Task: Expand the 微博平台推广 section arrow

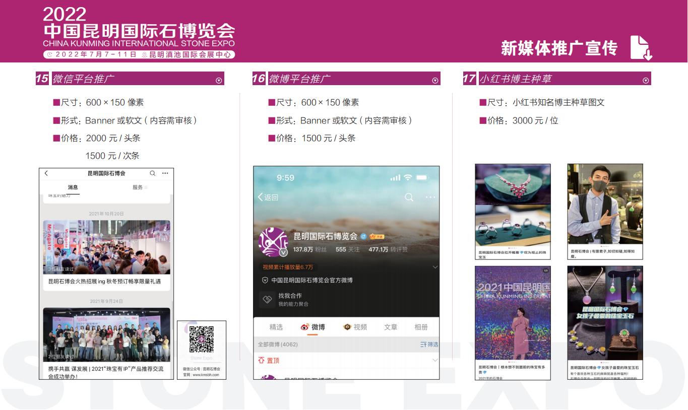Action: coord(435,80)
